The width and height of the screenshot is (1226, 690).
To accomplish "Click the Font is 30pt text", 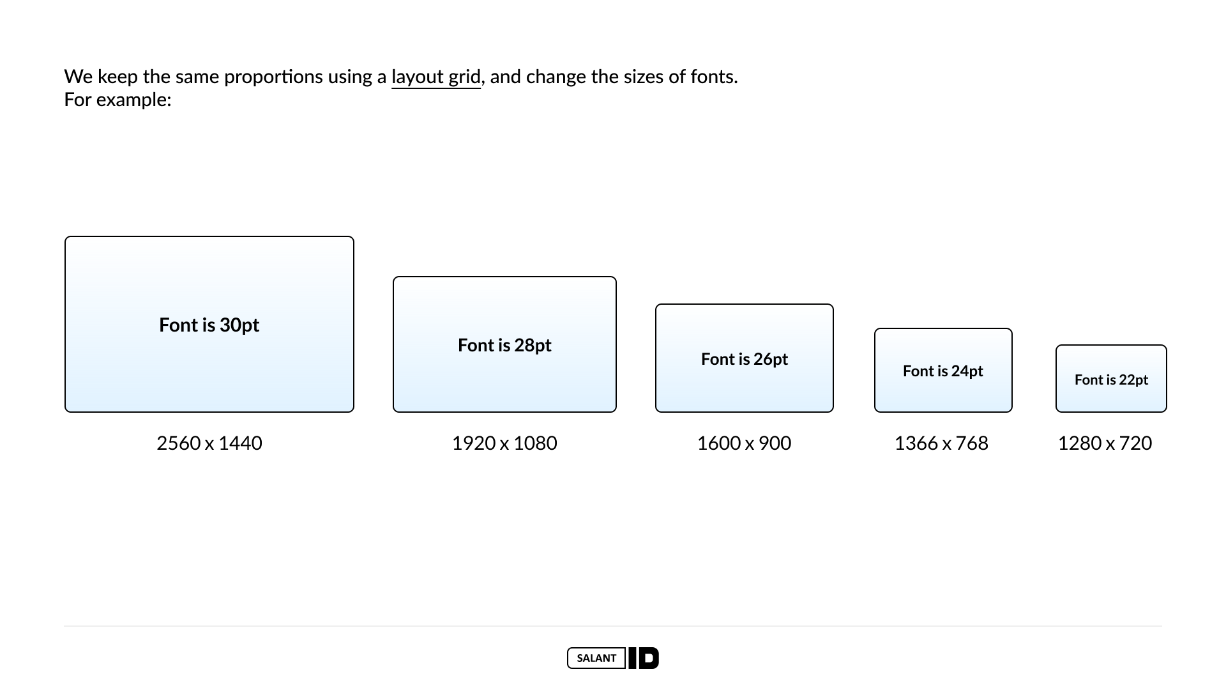I will 209,325.
